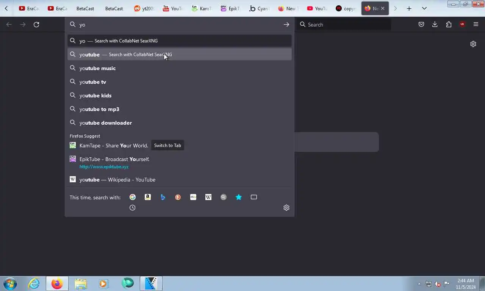Image resolution: width=485 pixels, height=291 pixels.
Task: Open search settings gear in the URL dropdown
Action: (286, 208)
